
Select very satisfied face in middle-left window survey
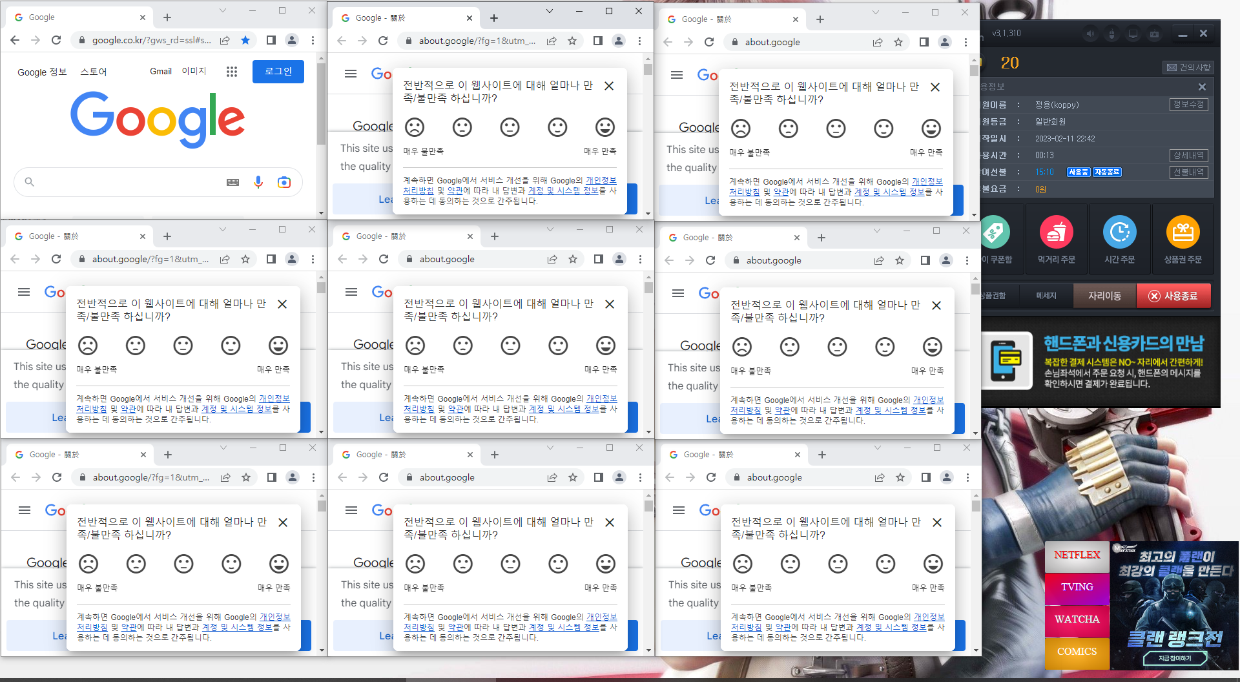coord(278,346)
